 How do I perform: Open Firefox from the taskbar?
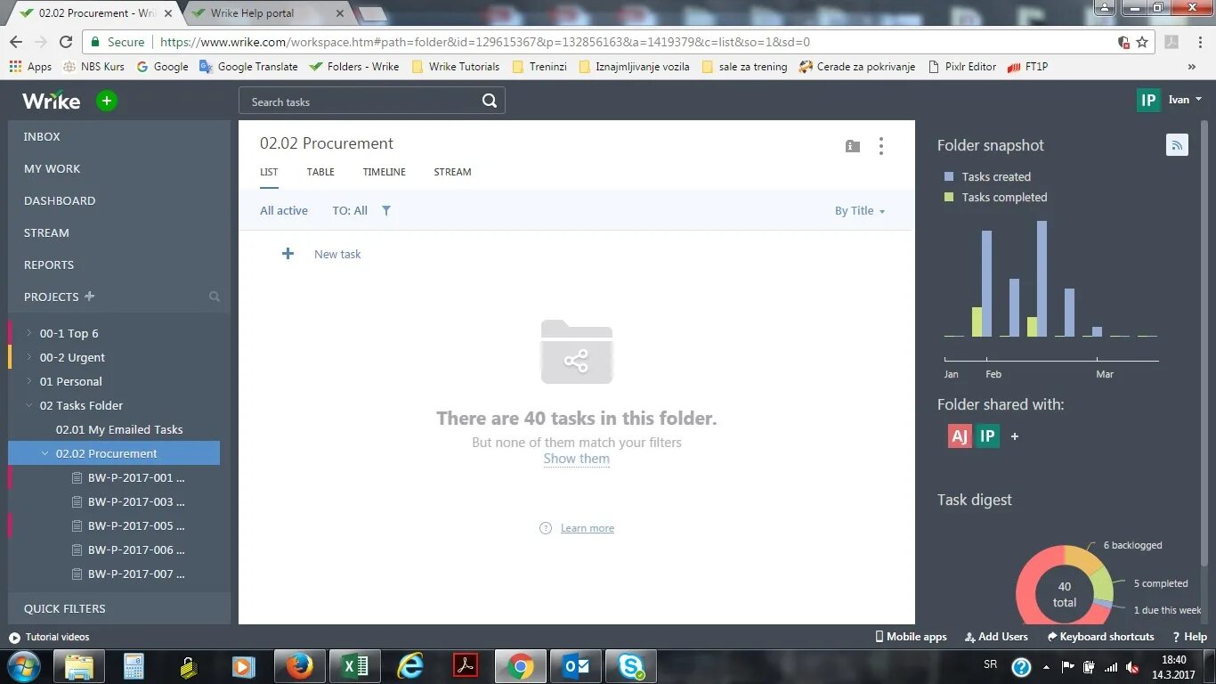300,665
